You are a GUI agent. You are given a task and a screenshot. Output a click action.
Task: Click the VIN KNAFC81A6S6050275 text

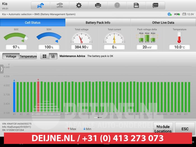(17, 124)
